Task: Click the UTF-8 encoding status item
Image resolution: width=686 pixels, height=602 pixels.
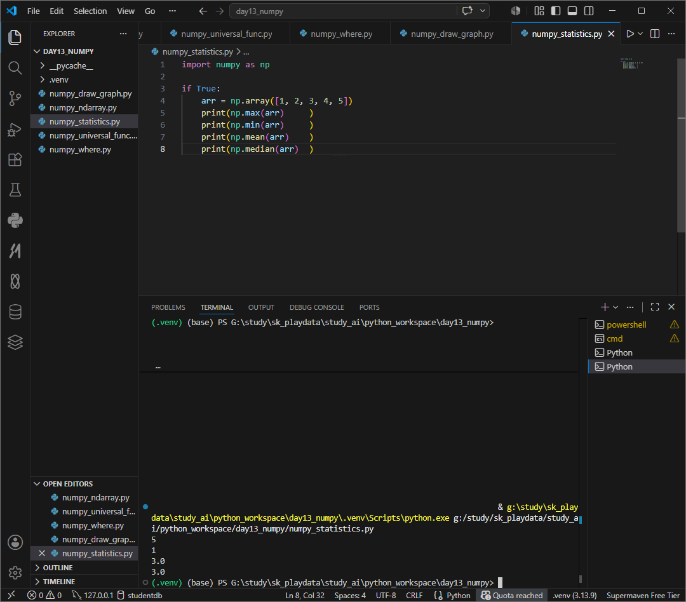Action: pos(386,596)
